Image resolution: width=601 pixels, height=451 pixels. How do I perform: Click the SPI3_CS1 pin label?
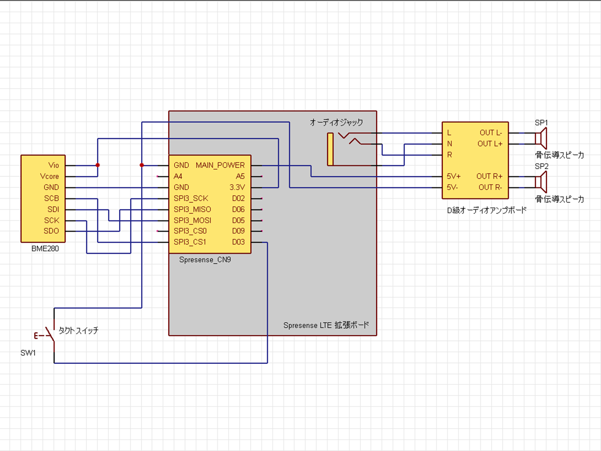coord(190,243)
